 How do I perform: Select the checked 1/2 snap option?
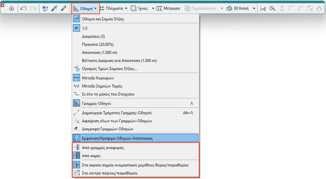(136, 28)
